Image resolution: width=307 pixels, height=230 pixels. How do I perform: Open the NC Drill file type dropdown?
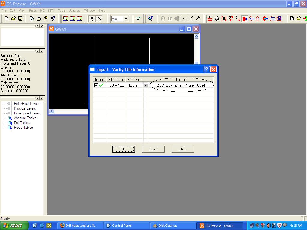(146, 85)
